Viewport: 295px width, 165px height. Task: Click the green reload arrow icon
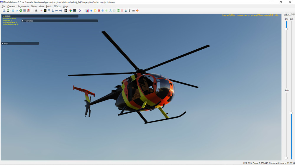(x=21, y=11)
